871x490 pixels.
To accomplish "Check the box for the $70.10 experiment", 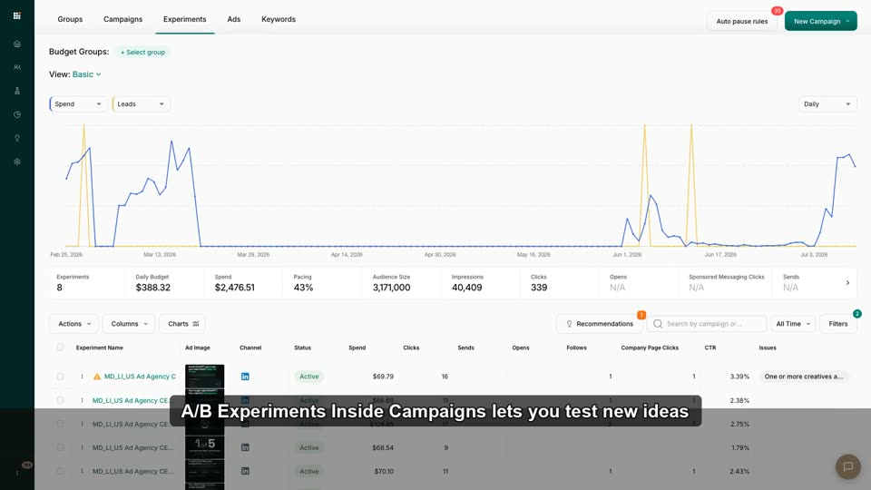I will point(60,471).
